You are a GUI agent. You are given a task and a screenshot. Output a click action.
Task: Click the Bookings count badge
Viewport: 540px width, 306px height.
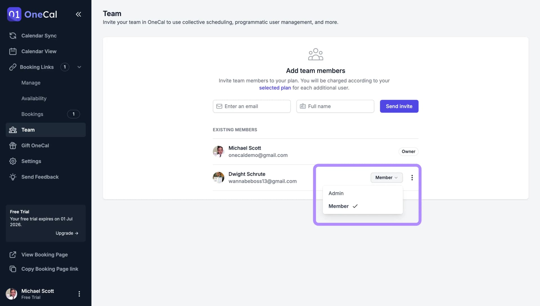pyautogui.click(x=73, y=114)
